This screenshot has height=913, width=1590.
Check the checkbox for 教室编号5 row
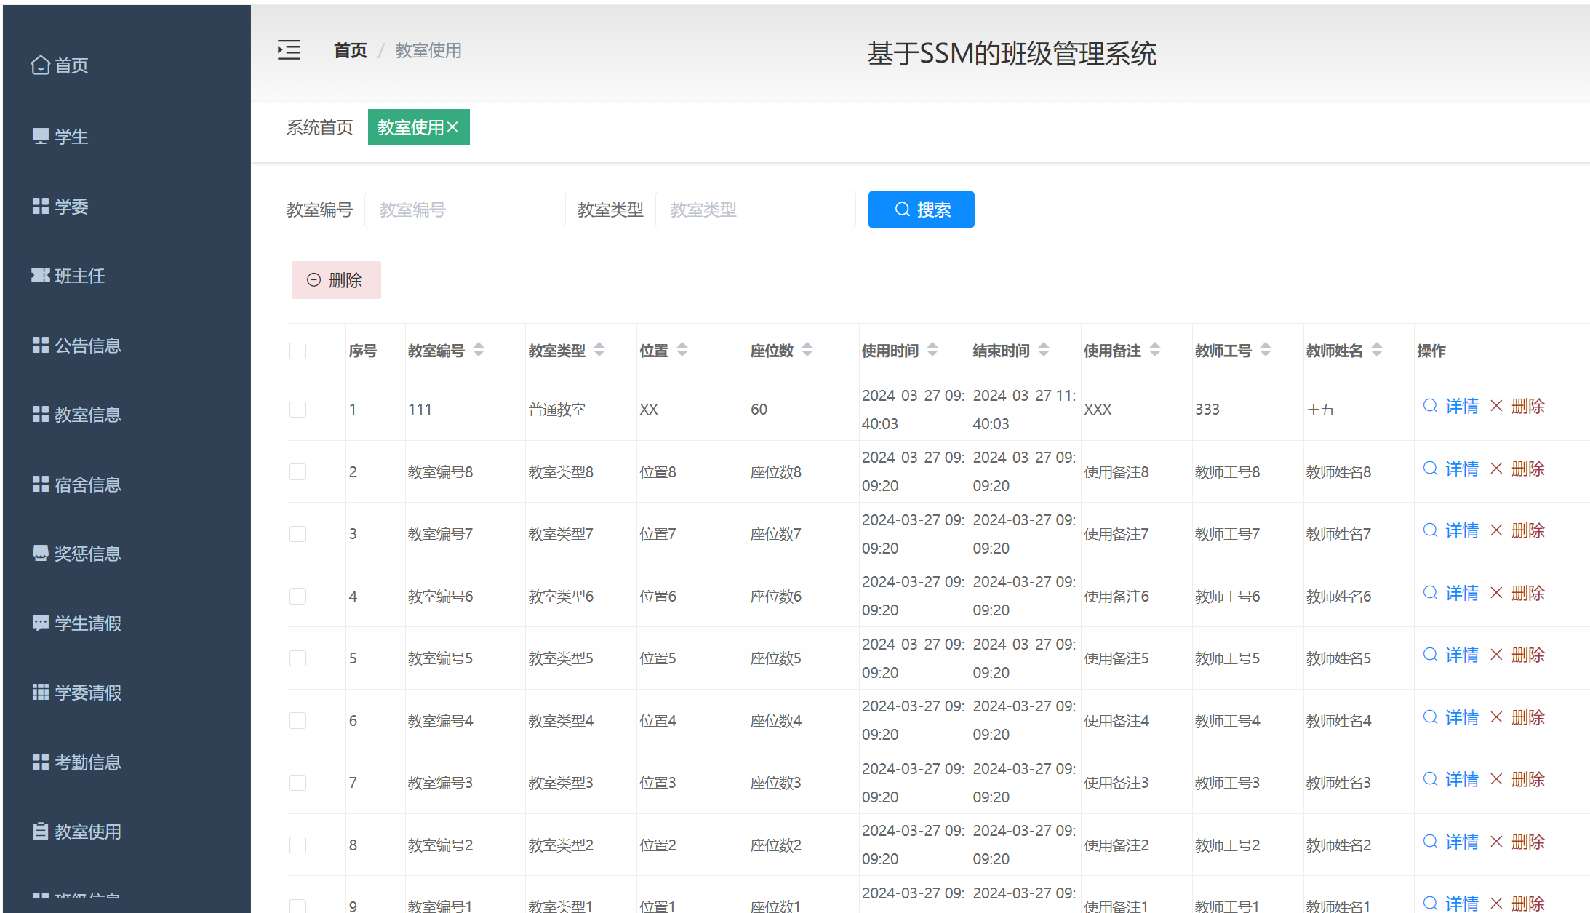298,658
